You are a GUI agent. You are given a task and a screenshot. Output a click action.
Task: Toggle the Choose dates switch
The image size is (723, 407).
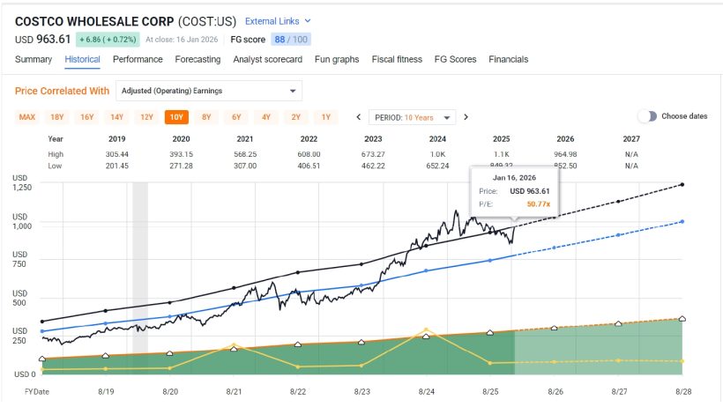(x=647, y=116)
